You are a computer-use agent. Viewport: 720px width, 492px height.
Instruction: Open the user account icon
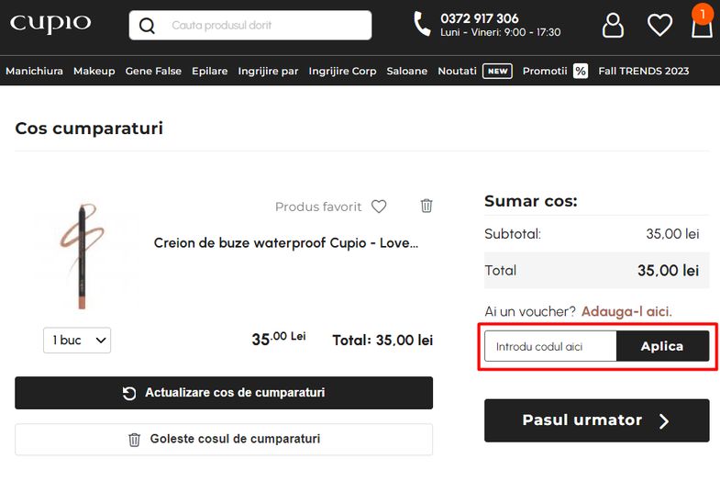pos(613,25)
